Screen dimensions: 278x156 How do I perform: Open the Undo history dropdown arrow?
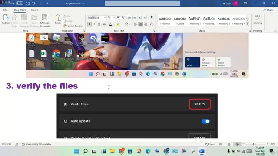(x=37, y=3)
